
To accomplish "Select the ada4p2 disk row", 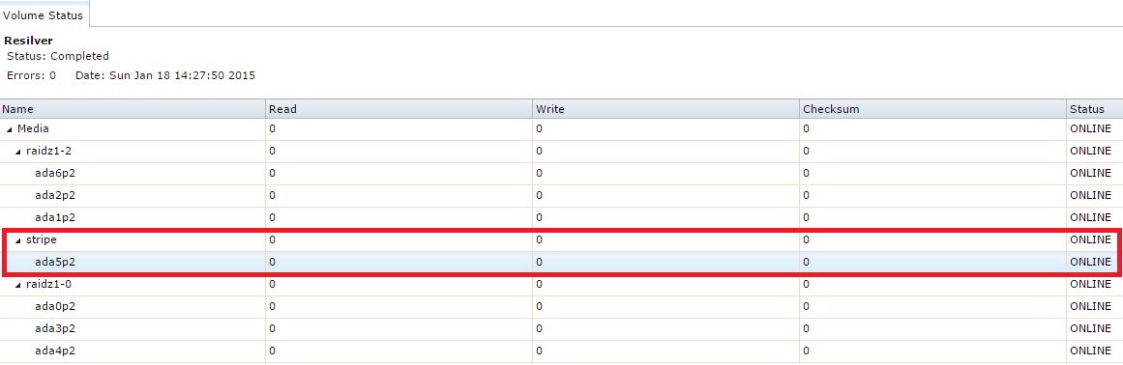I will pyautogui.click(x=561, y=351).
